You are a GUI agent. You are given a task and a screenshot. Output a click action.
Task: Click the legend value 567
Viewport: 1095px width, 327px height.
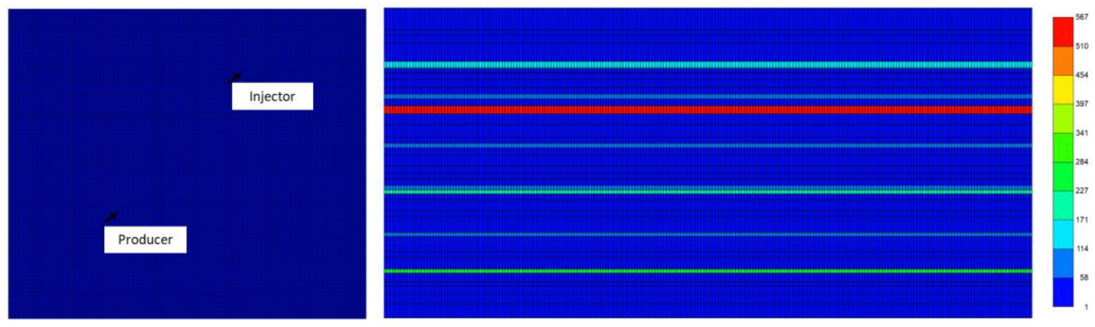click(x=1082, y=17)
